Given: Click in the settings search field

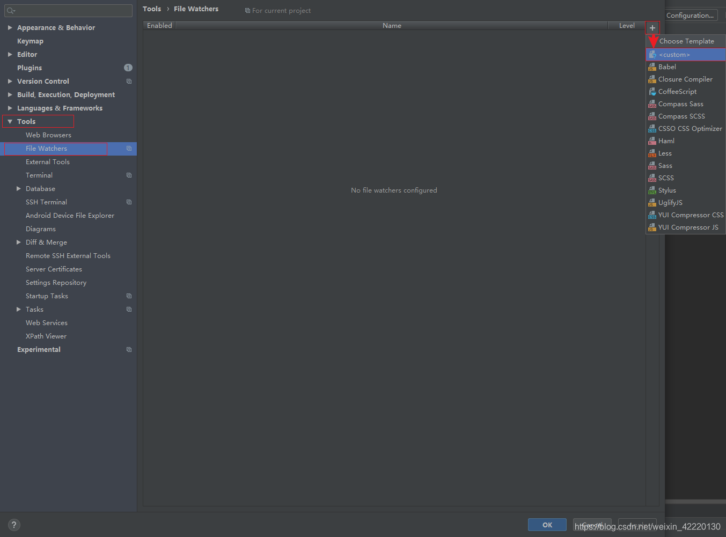Looking at the screenshot, I should 69,10.
